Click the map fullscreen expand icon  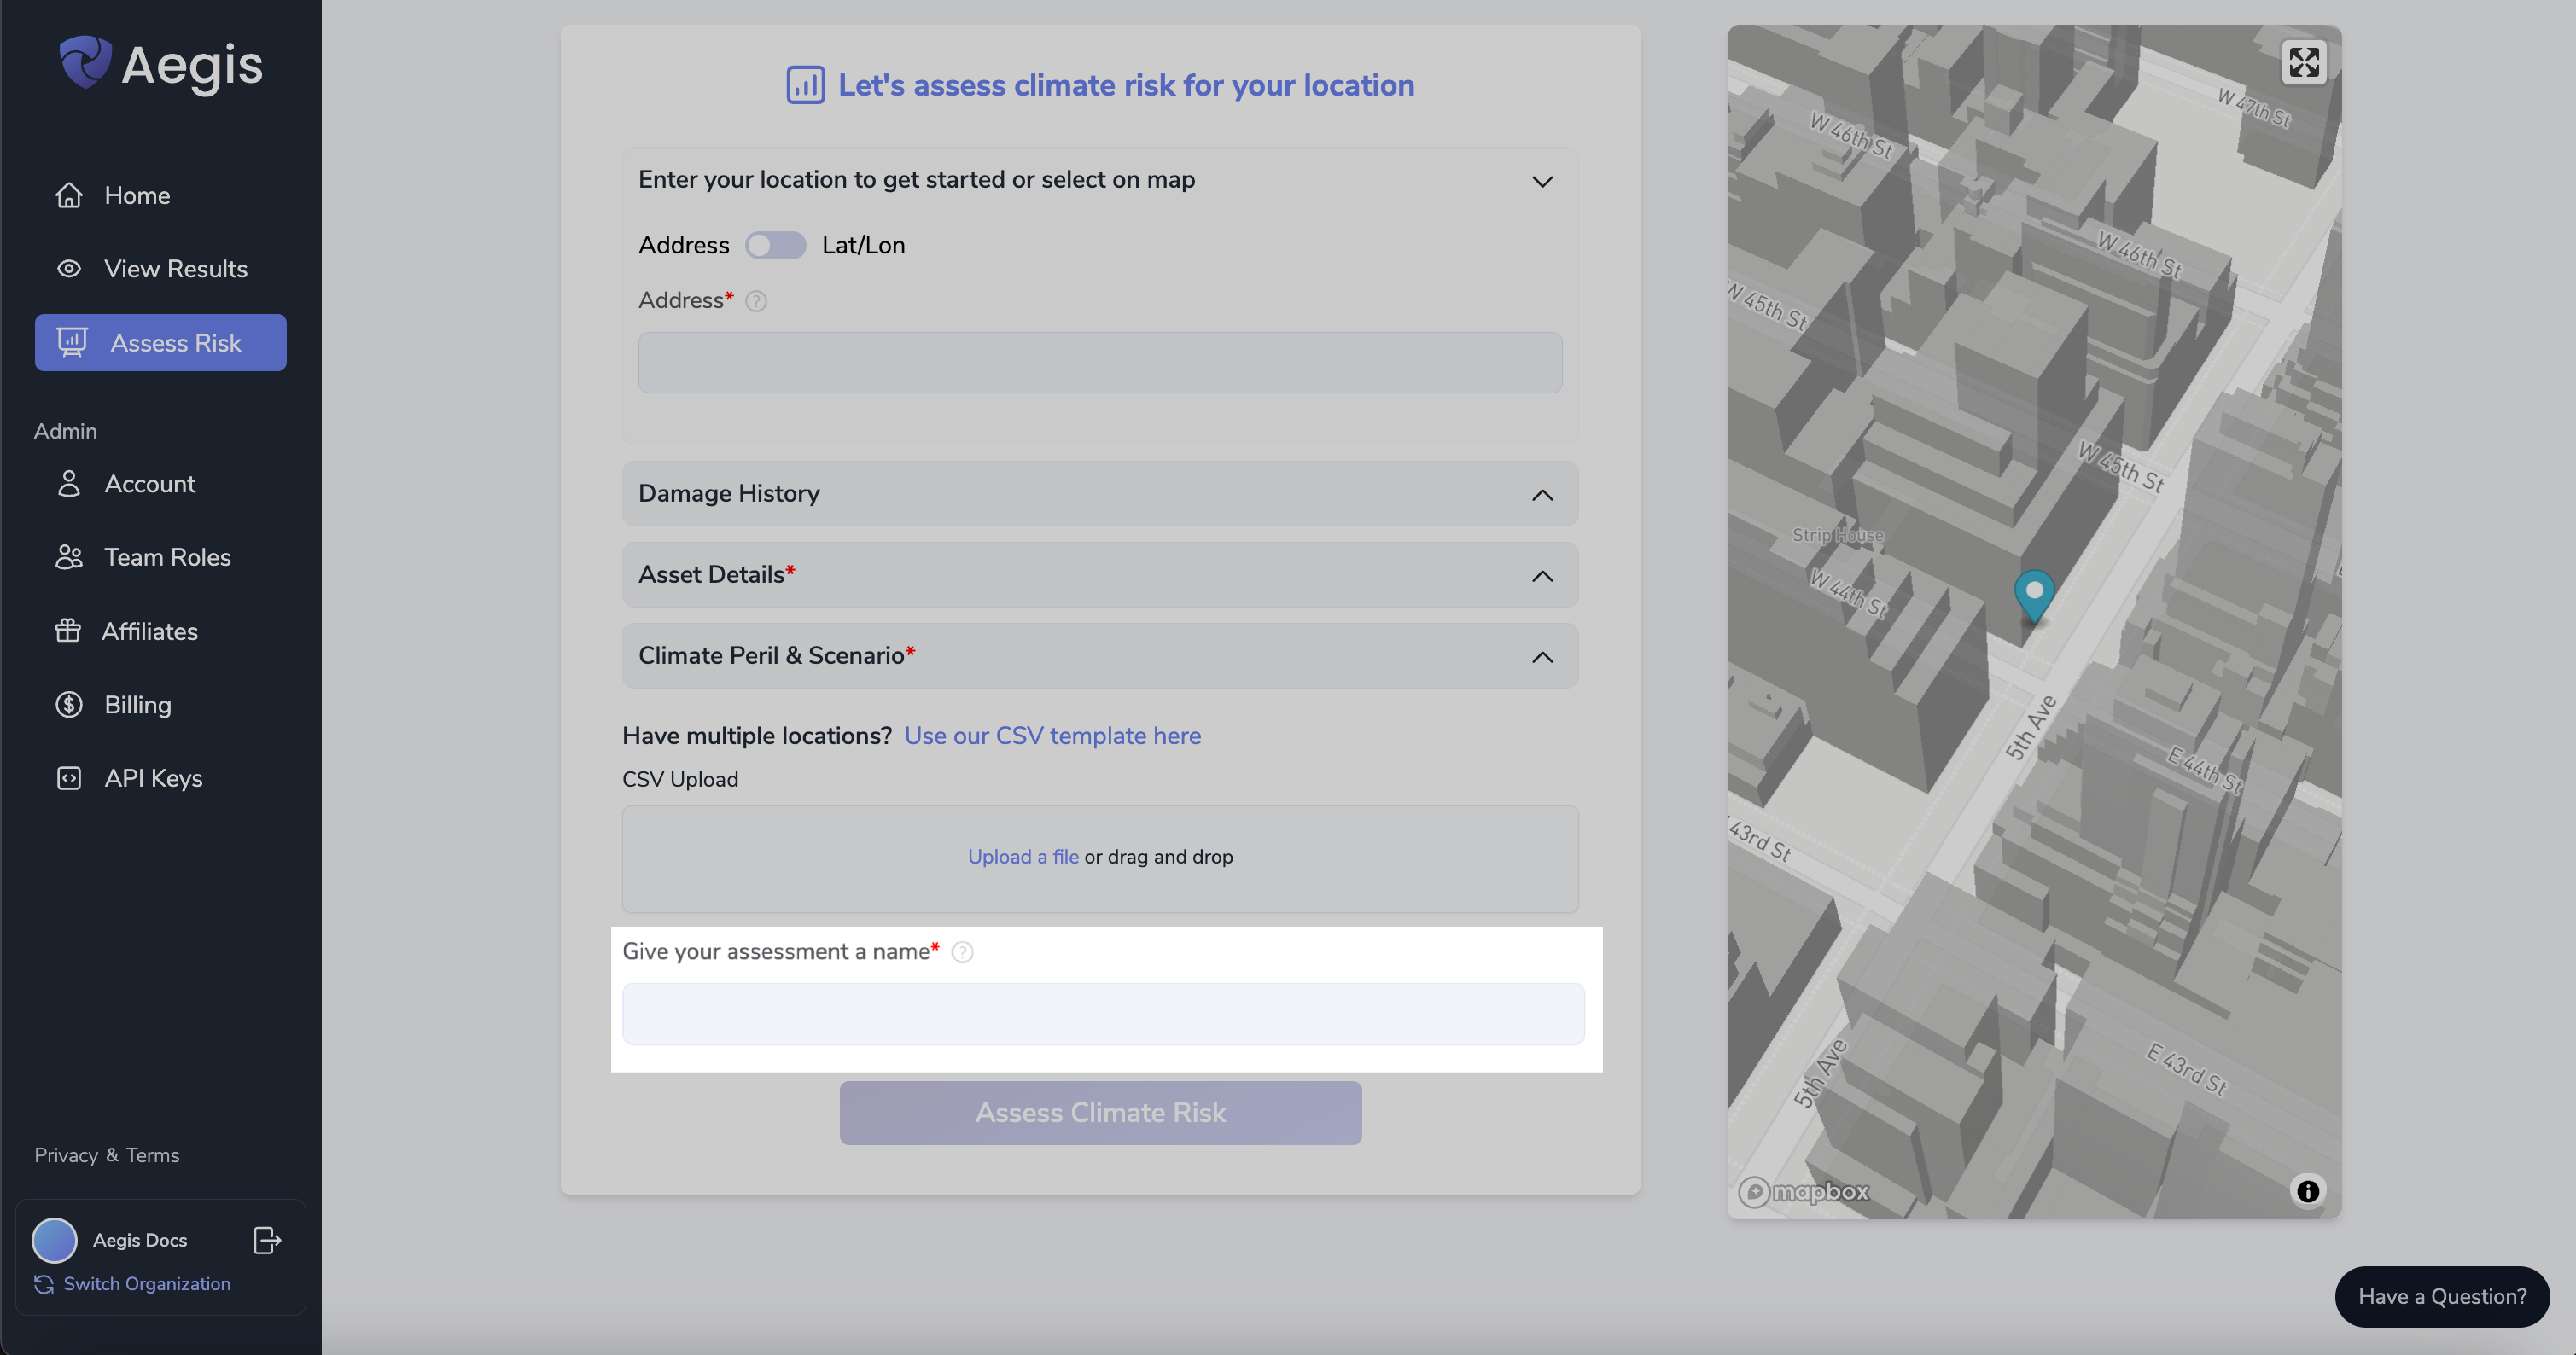tap(2304, 62)
